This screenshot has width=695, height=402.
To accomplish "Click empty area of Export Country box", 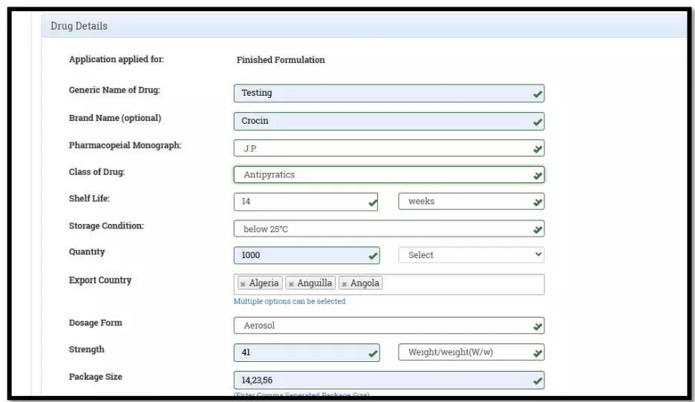I will click(460, 283).
